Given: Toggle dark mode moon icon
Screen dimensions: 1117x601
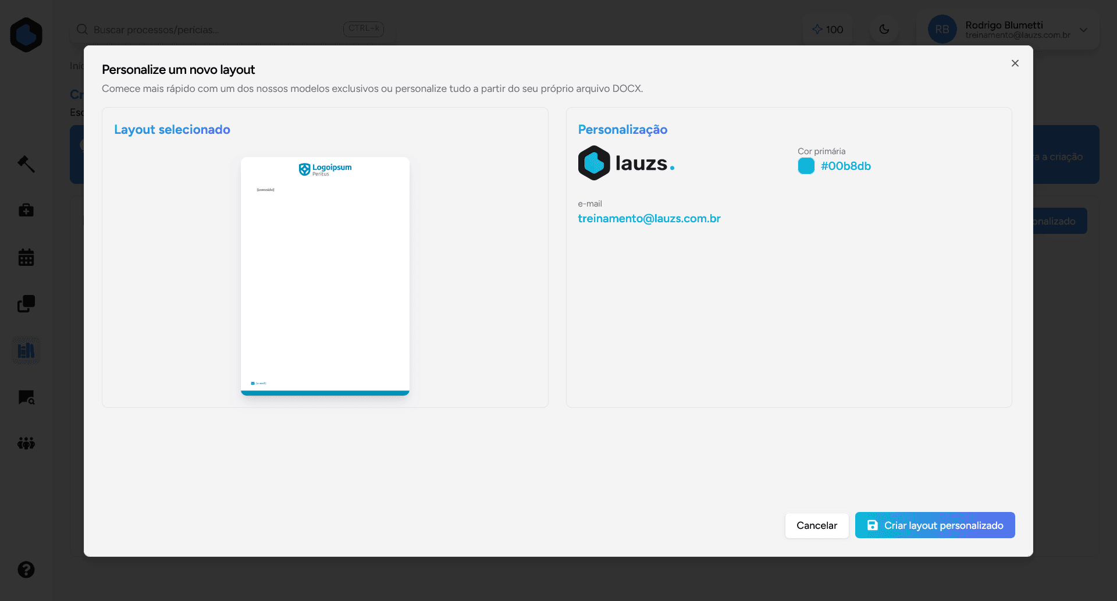Looking at the screenshot, I should (x=884, y=29).
